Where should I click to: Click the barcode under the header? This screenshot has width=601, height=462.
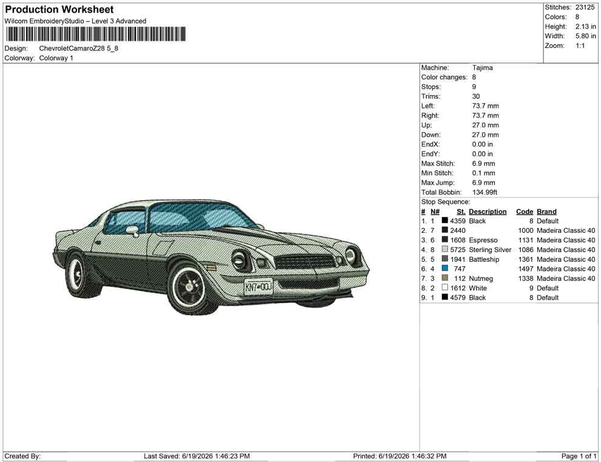(95, 34)
